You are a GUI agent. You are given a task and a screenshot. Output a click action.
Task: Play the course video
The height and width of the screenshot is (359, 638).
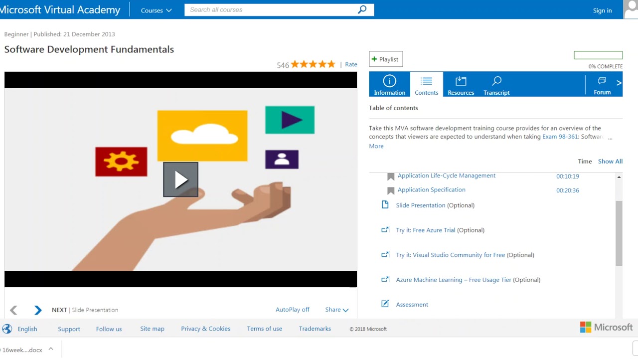(180, 179)
